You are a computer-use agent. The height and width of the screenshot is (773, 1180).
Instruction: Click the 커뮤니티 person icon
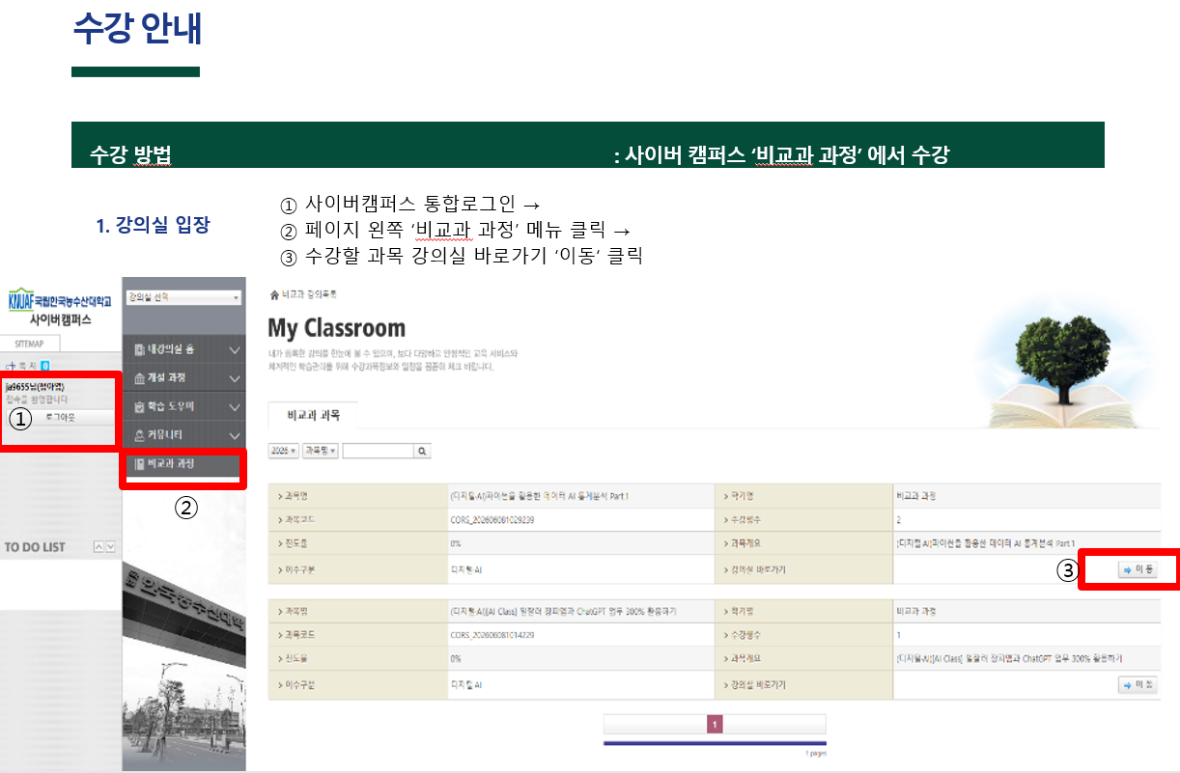(140, 435)
